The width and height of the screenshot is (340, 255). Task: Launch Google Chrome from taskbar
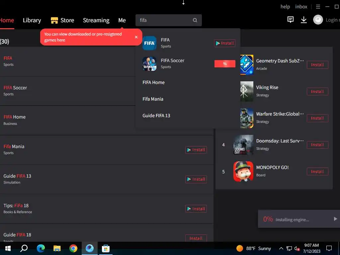(73, 248)
